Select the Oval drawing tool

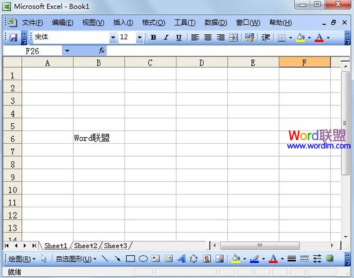pos(143,259)
